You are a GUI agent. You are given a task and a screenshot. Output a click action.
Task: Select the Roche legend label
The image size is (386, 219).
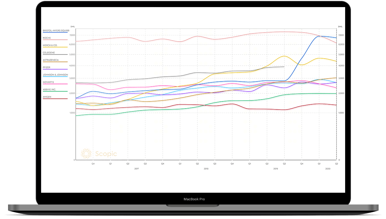click(47, 38)
